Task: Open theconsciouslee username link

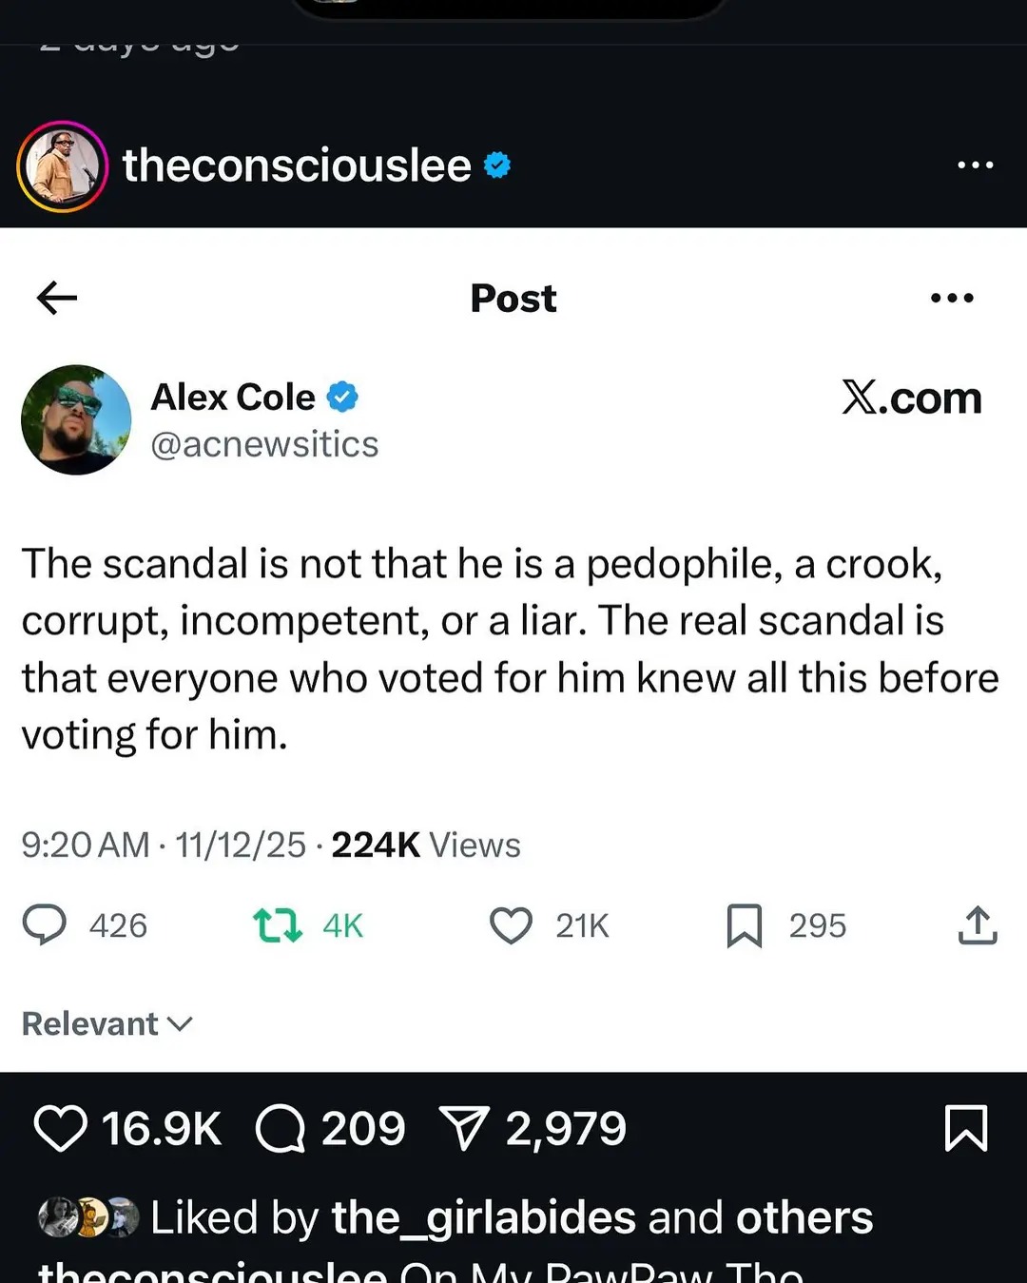Action: pyautogui.click(x=297, y=166)
